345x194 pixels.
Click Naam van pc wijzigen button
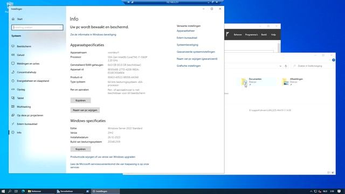pyautogui.click(x=85, y=110)
